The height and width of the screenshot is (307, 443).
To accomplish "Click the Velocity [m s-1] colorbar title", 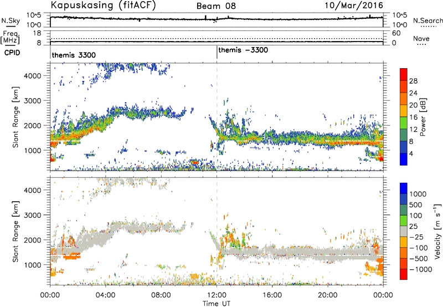I will (x=437, y=231).
